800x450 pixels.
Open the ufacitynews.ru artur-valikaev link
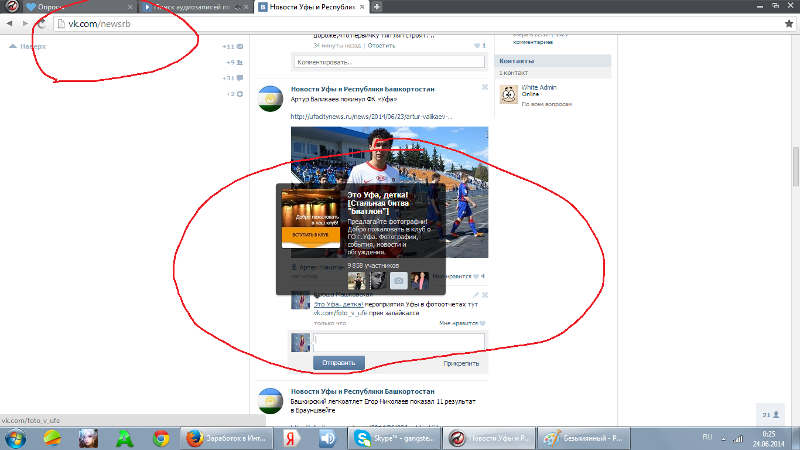[371, 117]
